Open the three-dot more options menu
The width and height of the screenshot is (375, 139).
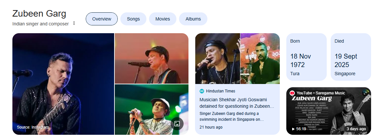pyautogui.click(x=74, y=23)
